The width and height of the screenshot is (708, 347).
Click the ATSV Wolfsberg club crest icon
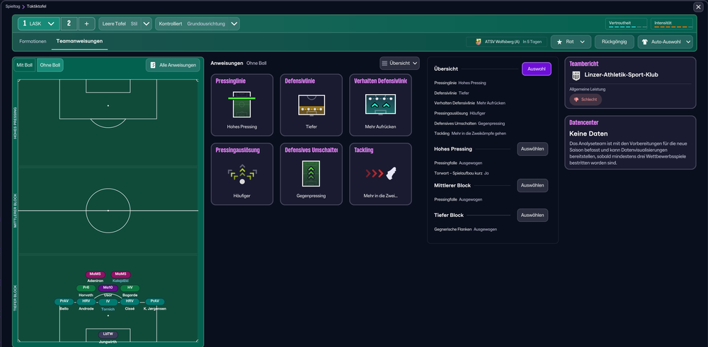(x=478, y=42)
